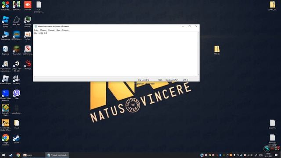Open the Справка menu in Notepad

click(65, 30)
